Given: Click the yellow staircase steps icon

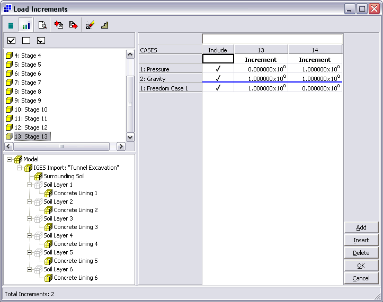Looking at the screenshot, I should (x=104, y=25).
